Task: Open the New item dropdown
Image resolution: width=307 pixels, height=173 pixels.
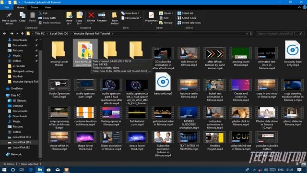Action: [130, 13]
